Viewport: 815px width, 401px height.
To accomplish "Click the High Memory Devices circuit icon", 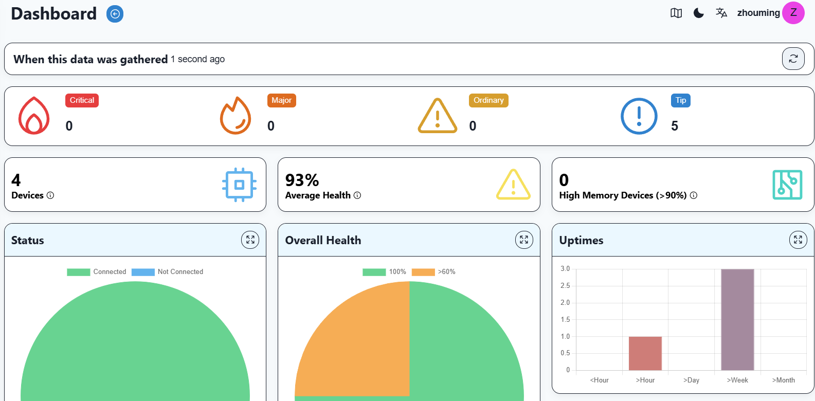I will pos(787,185).
